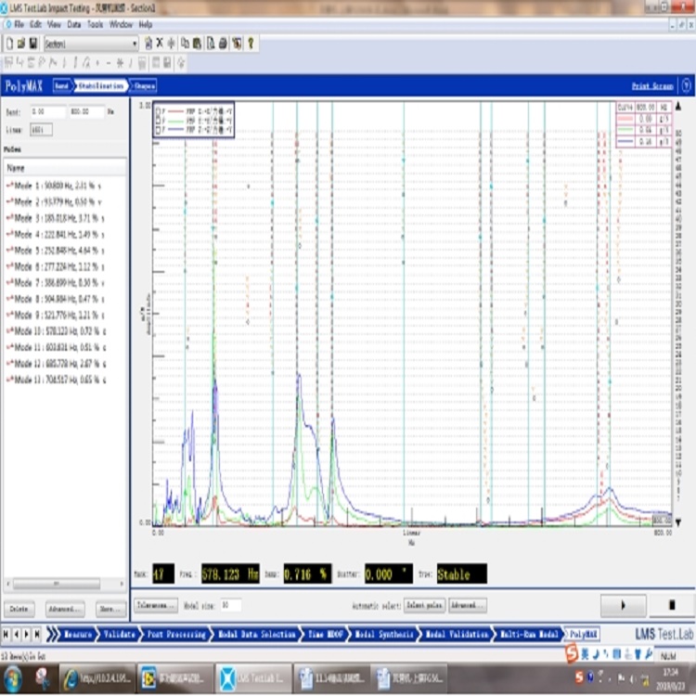Image resolution: width=696 pixels, height=696 pixels.
Task: Open the Tools menu
Action: (x=95, y=24)
